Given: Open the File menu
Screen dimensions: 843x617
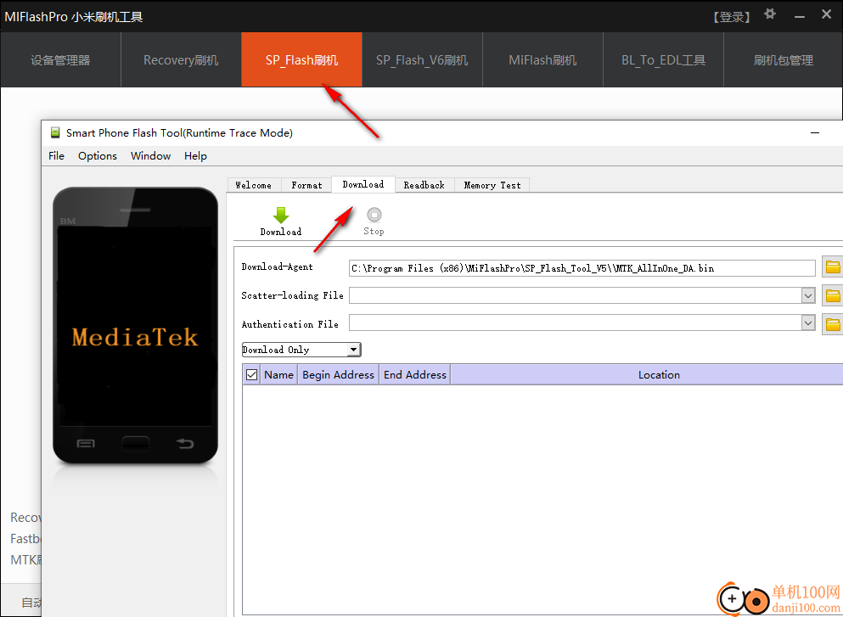Looking at the screenshot, I should coord(56,156).
